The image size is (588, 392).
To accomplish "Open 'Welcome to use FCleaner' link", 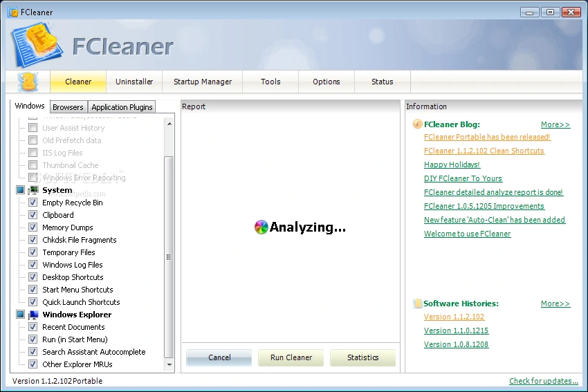I will click(467, 234).
